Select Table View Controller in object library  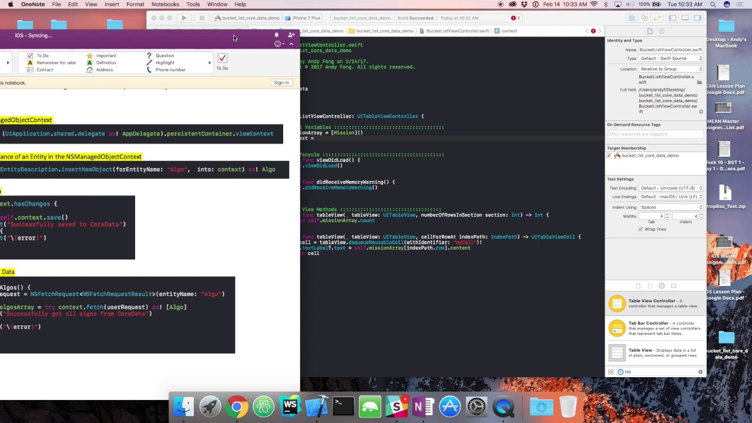[x=656, y=304]
